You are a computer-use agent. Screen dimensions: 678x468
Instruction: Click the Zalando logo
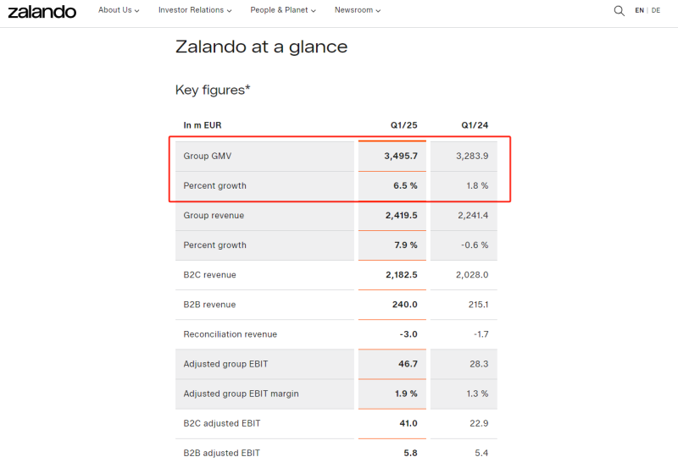pos(42,11)
